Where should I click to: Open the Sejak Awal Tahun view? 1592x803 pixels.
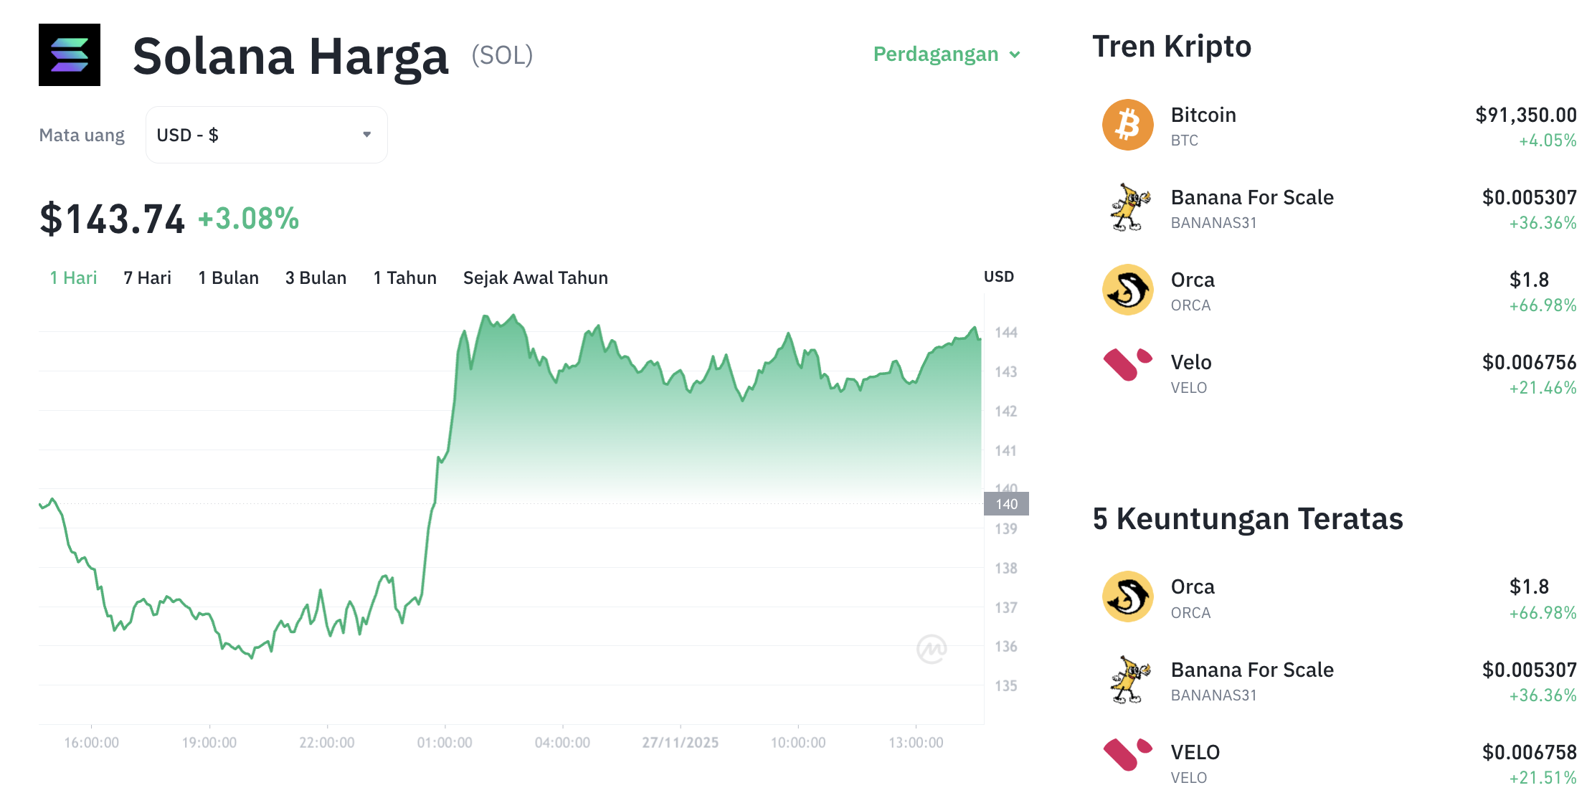point(536,277)
